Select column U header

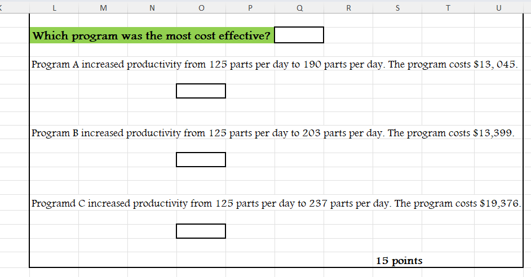pyautogui.click(x=498, y=8)
